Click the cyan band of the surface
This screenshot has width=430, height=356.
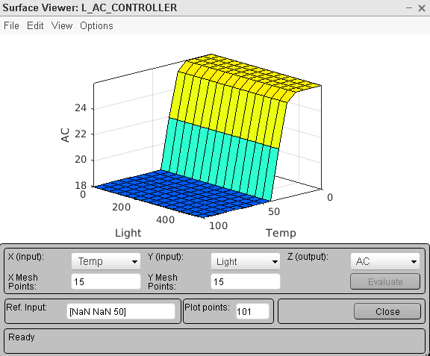tap(219, 159)
